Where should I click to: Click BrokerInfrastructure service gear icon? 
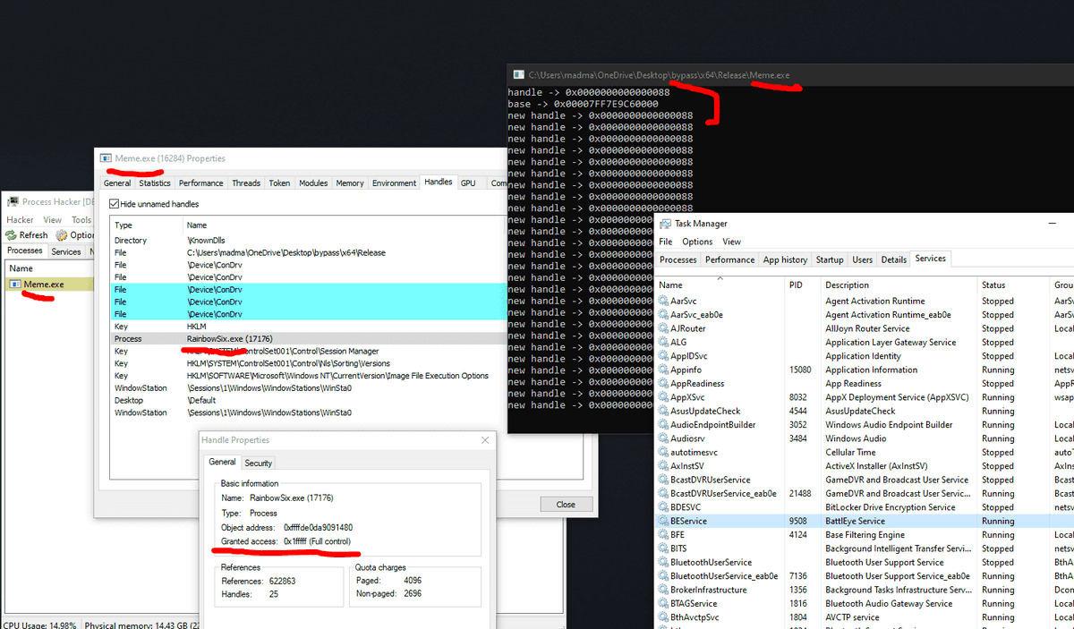pyautogui.click(x=663, y=590)
